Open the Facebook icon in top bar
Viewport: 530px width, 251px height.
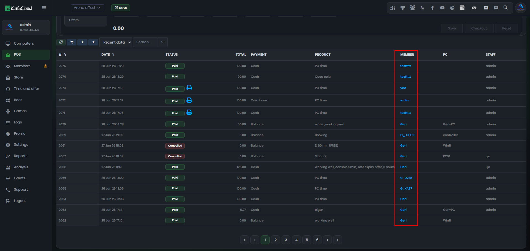432,8
